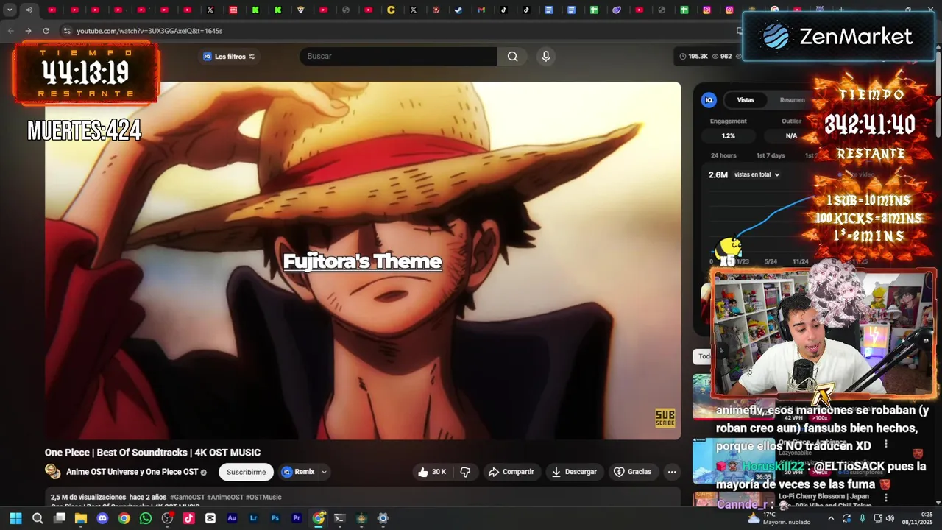Screen dimensions: 942x530
Task: Click the #AnimeOST hashtag link
Action: 225,498
